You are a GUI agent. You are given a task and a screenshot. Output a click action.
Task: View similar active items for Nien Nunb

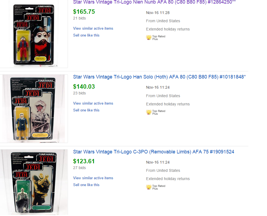tap(93, 28)
